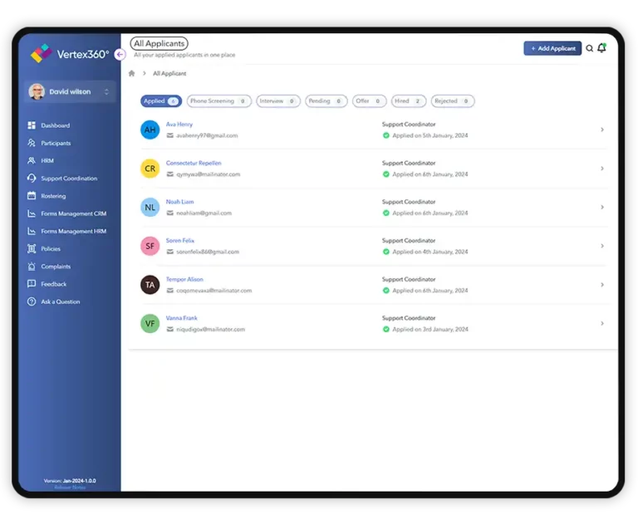The height and width of the screenshot is (524, 638).
Task: Expand Ava Henry row chevron
Action: 601,130
